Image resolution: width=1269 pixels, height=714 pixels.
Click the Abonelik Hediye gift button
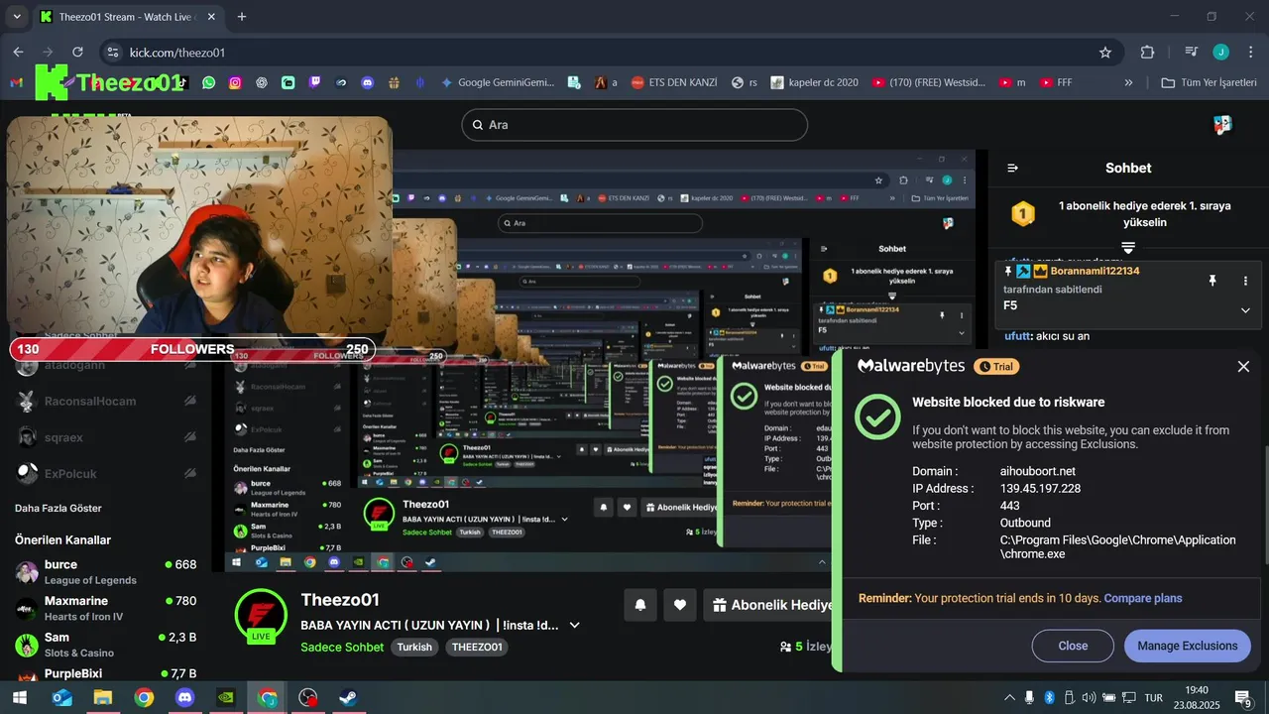coord(769,605)
